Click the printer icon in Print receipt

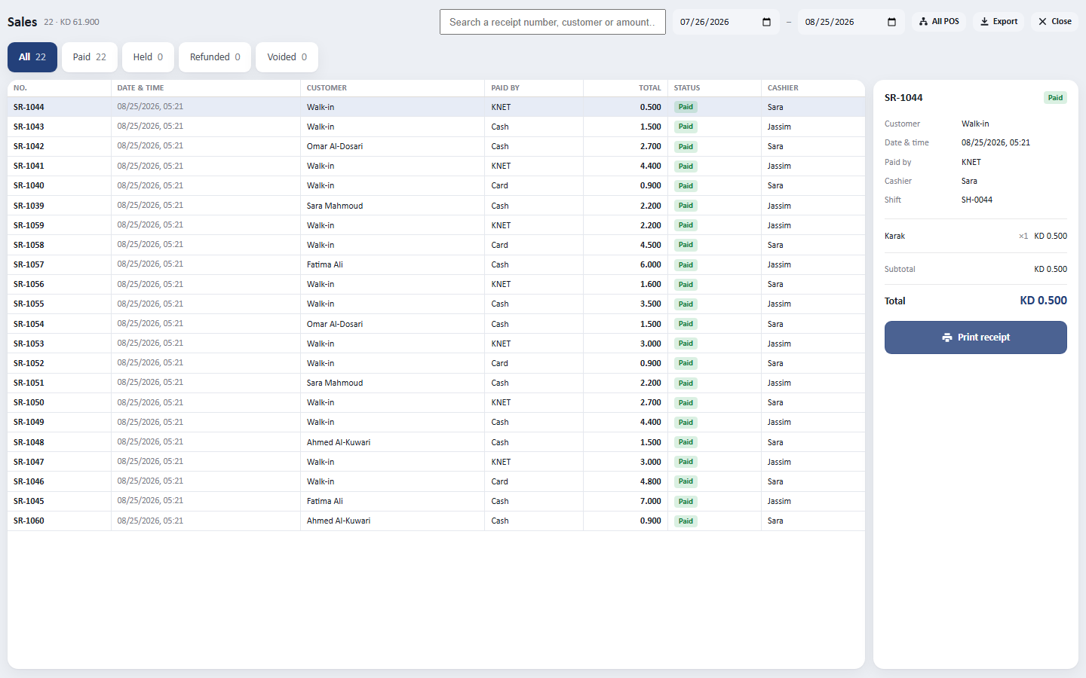pyautogui.click(x=947, y=337)
